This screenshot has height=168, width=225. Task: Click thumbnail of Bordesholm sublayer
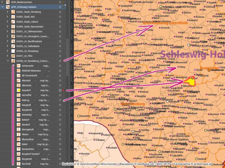click(19, 149)
